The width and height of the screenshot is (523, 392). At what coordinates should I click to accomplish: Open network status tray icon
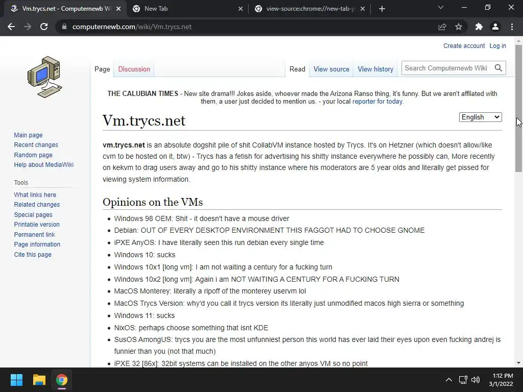pyautogui.click(x=463, y=380)
